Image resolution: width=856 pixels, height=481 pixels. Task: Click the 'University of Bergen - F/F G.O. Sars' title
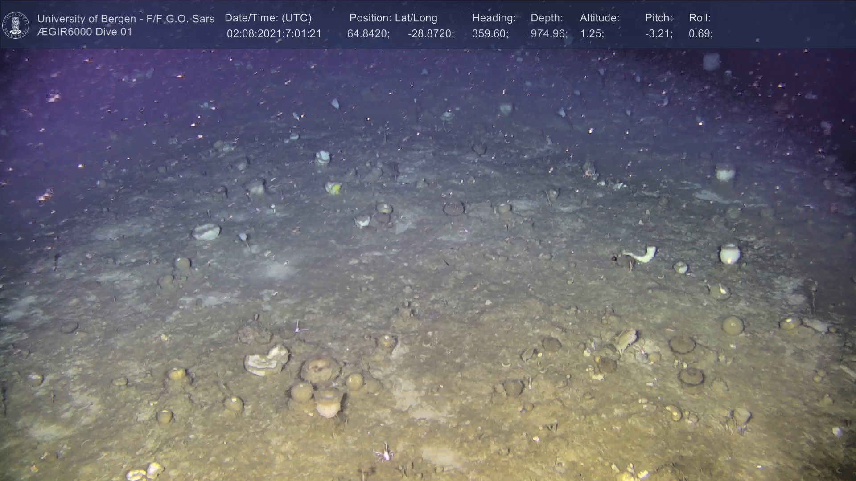pos(126,19)
